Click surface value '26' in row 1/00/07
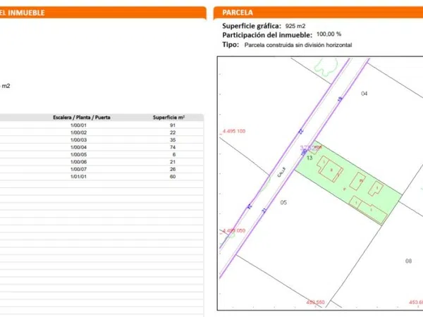This screenshot has width=423, height=317. (x=173, y=169)
